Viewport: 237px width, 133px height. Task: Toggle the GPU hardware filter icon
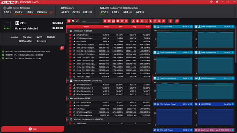(109, 21)
